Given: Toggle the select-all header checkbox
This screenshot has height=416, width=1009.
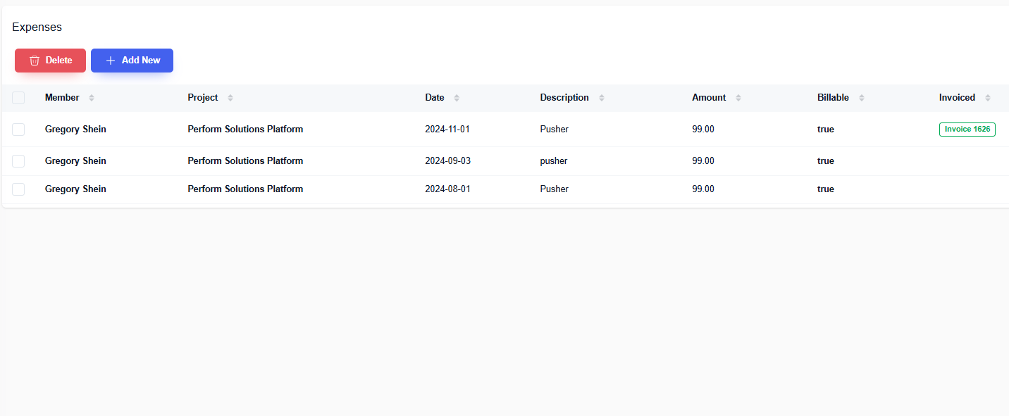Looking at the screenshot, I should [18, 98].
